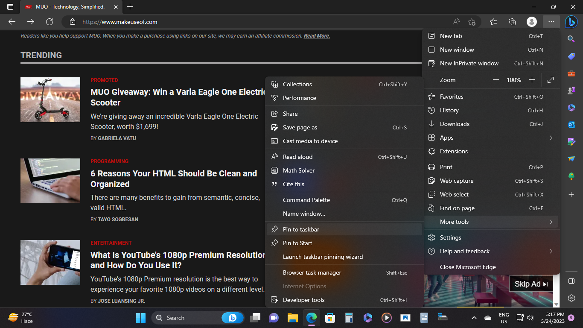This screenshot has width=583, height=328.
Task: Open the Tools toolbox sidebar icon
Action: [571, 73]
